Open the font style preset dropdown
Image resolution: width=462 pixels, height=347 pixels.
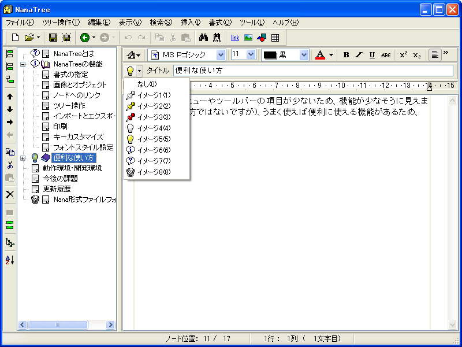(134, 55)
